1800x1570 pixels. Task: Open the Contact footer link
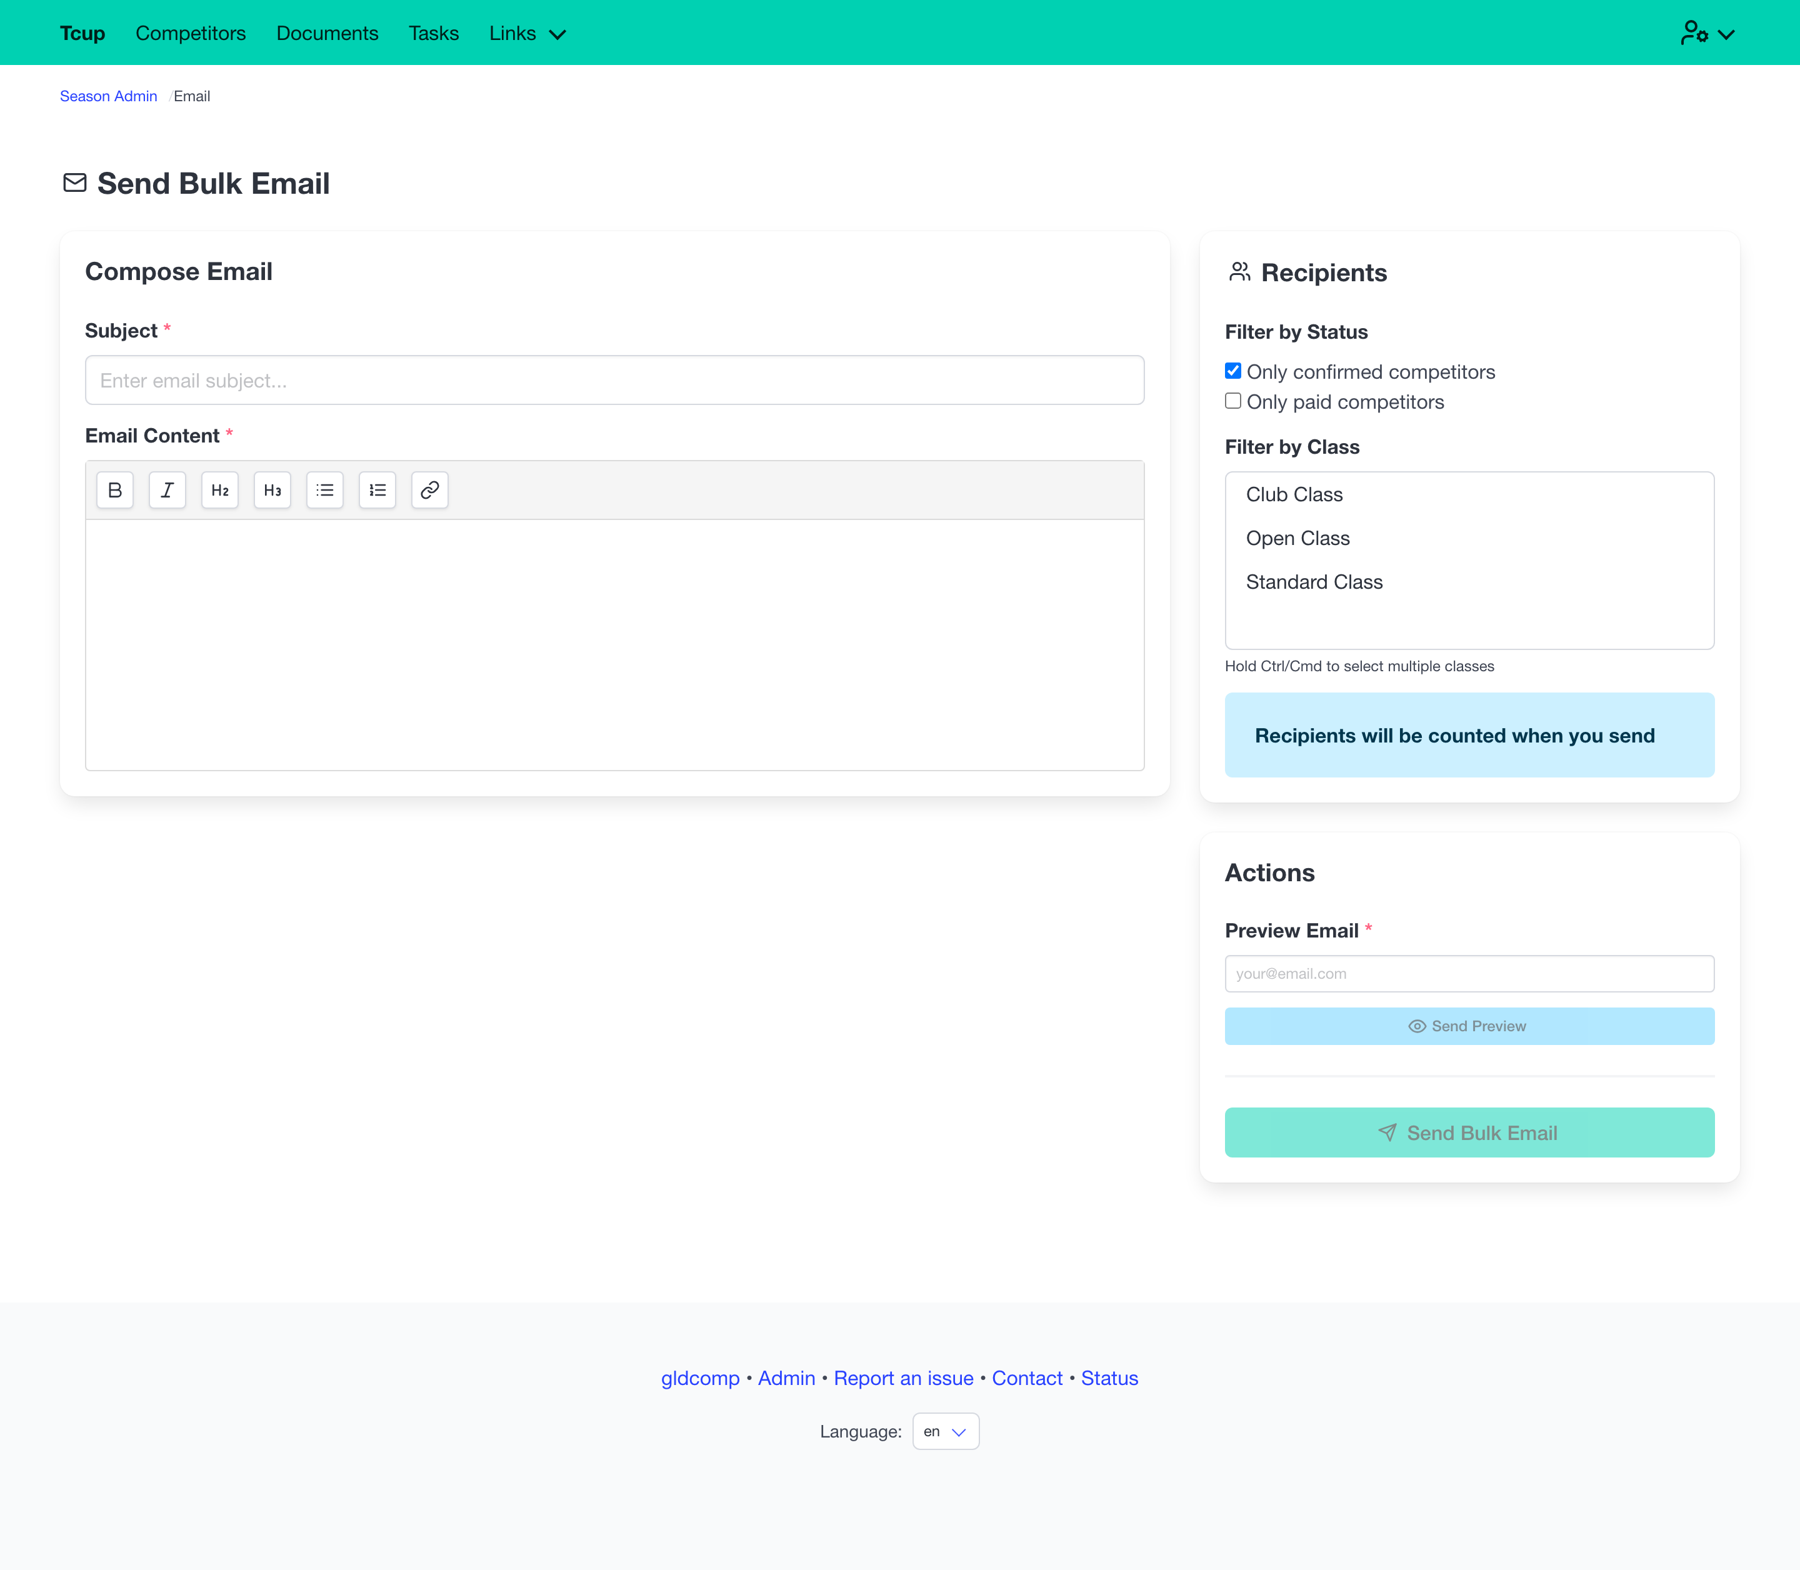1027,1378
